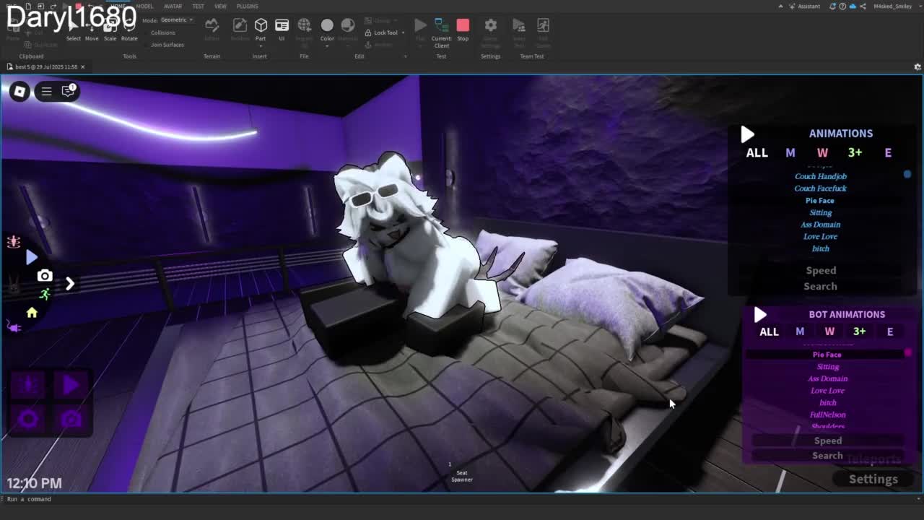The image size is (924, 520).
Task: Click Search in the Bot Animations panel
Action: (x=827, y=456)
